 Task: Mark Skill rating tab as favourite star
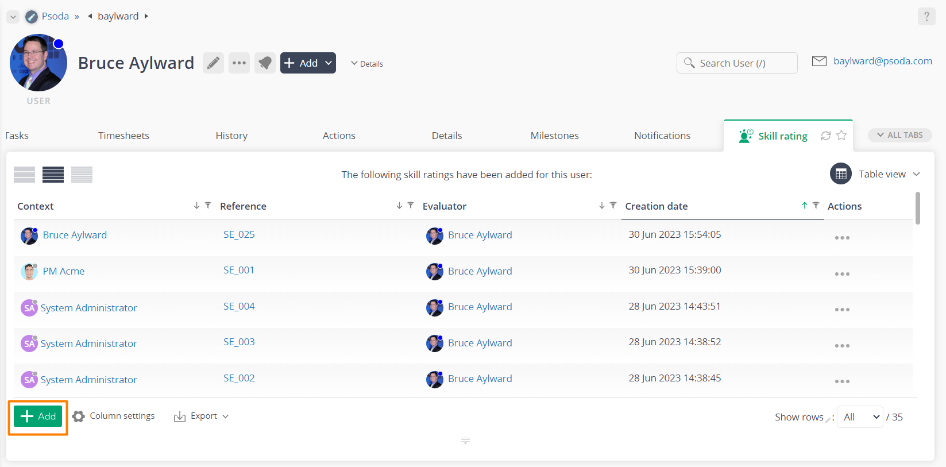point(841,136)
